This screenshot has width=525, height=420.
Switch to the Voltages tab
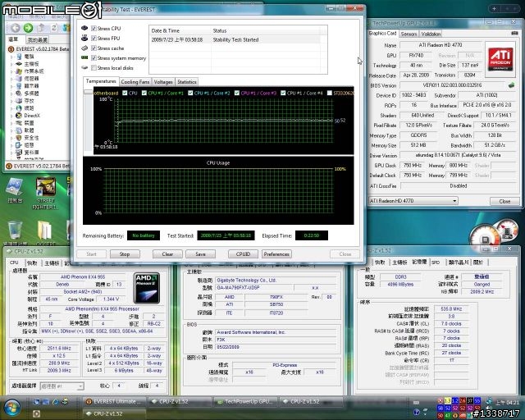[163, 82]
